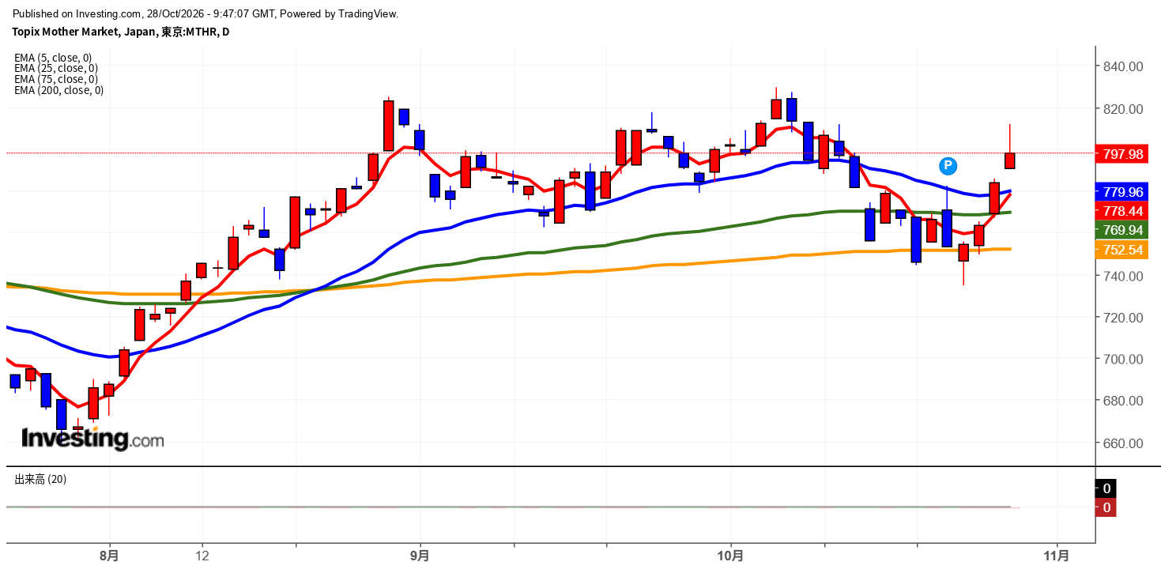The width and height of the screenshot is (1161, 569).
Task: Click the 11月 date axis label
Action: (x=1057, y=556)
